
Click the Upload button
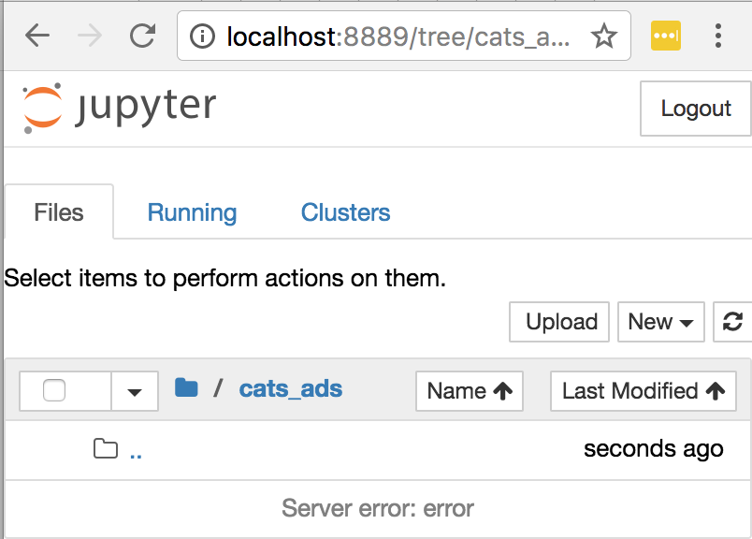(x=558, y=322)
